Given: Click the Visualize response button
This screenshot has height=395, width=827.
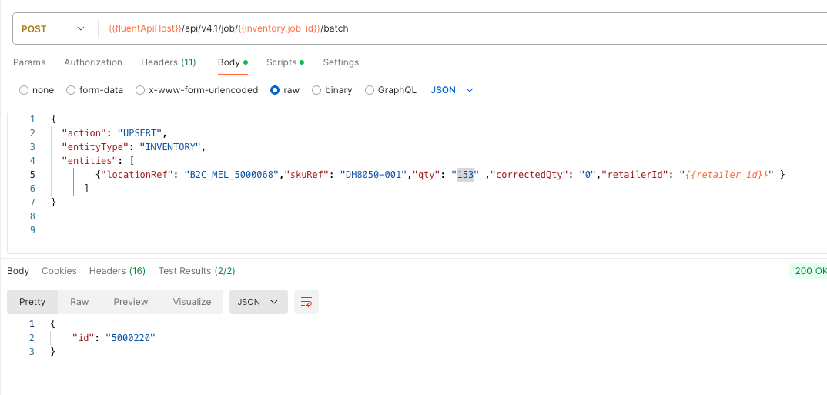Looking at the screenshot, I should [192, 302].
